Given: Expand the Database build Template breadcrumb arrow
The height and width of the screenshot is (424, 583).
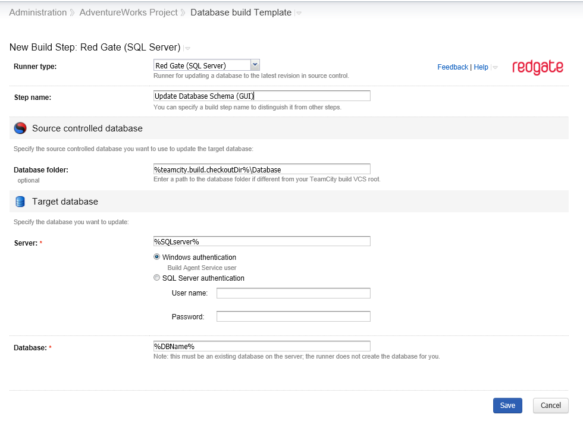Looking at the screenshot, I should coord(299,13).
